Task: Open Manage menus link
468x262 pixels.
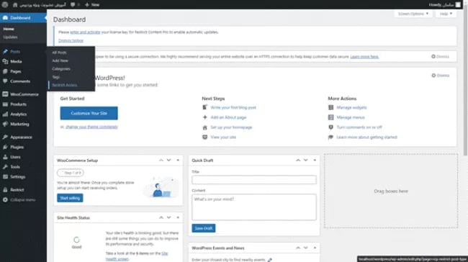Action: pyautogui.click(x=351, y=117)
